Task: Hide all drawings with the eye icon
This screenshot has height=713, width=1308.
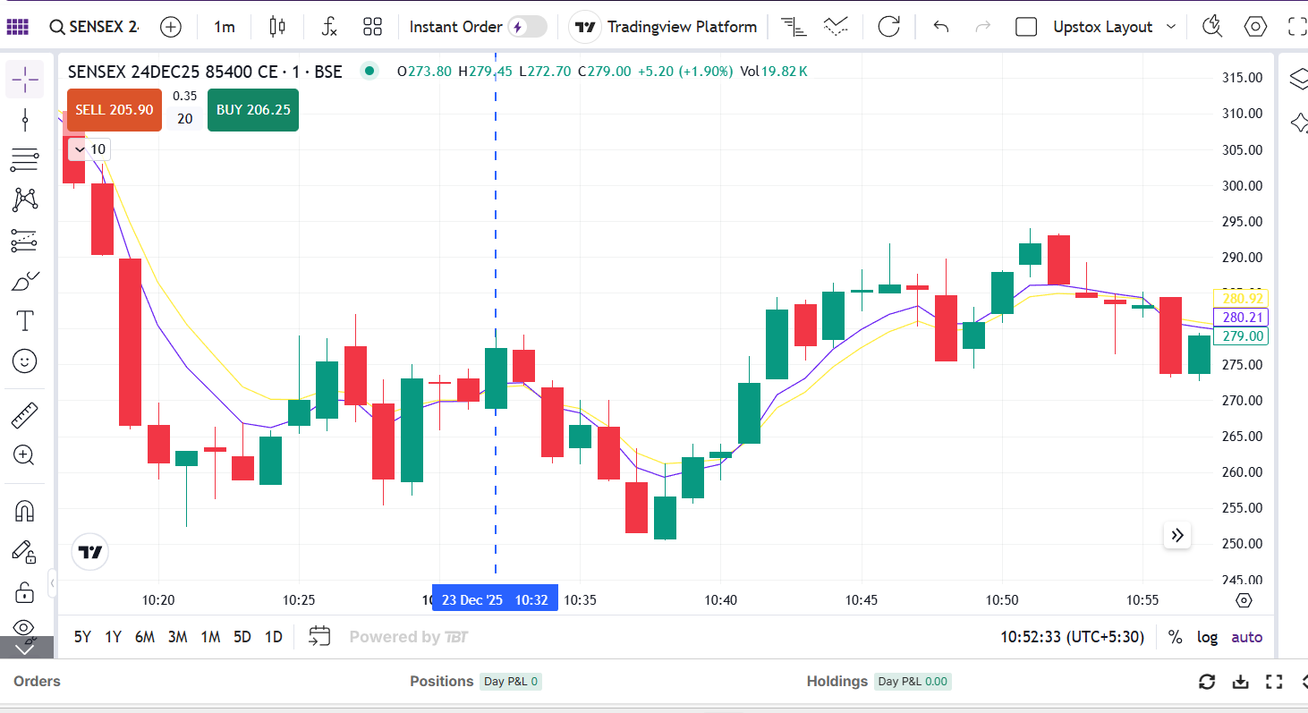Action: pos(25,627)
